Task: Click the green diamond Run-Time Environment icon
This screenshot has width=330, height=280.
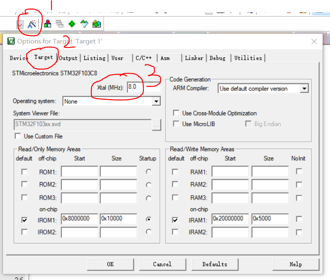Action: pyautogui.click(x=72, y=24)
